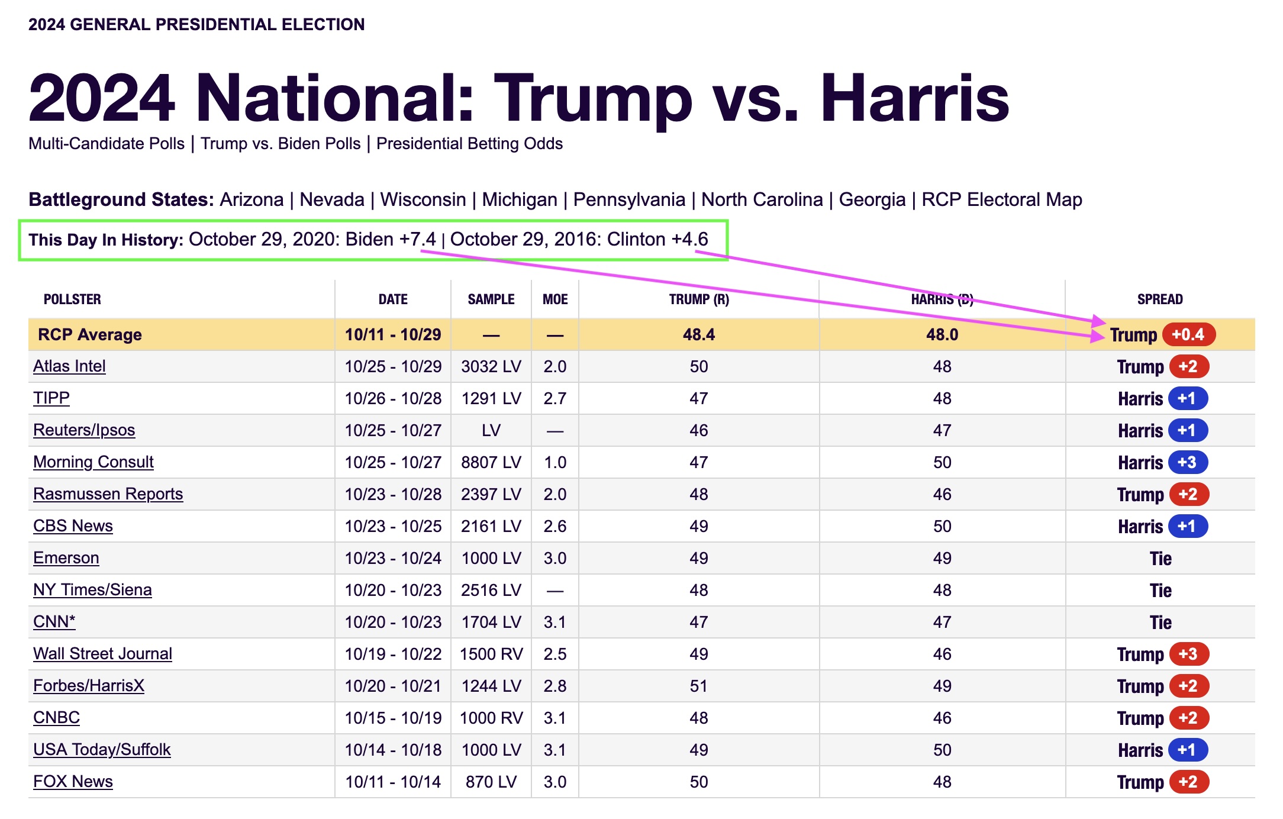Click the TIPP Harris +1 spread
The width and height of the screenshot is (1283, 819).
[1163, 399]
